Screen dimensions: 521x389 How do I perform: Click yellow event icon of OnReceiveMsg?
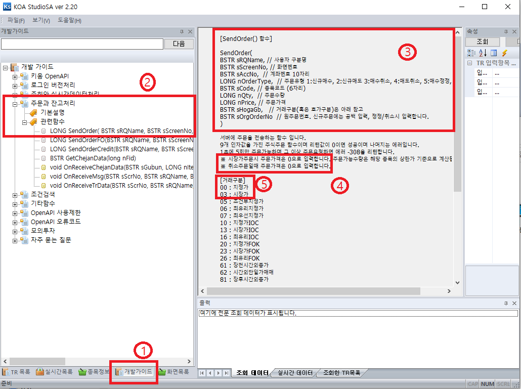[44, 177]
